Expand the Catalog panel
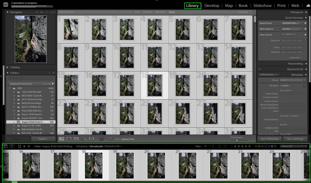This screenshot has height=183, width=311. tap(8, 67)
